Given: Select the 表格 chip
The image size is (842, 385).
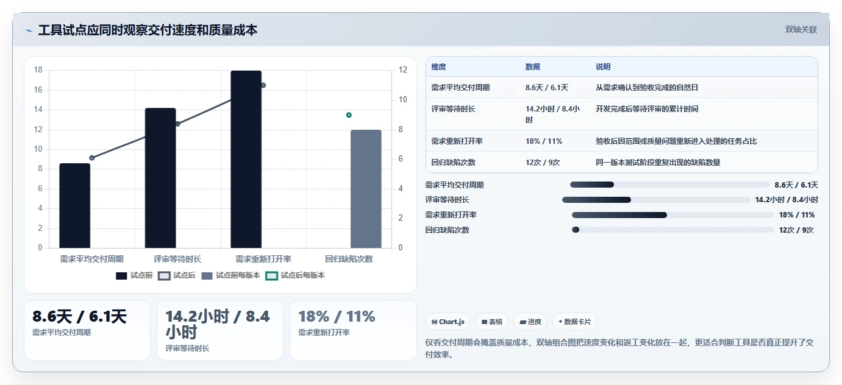Looking at the screenshot, I should [492, 322].
